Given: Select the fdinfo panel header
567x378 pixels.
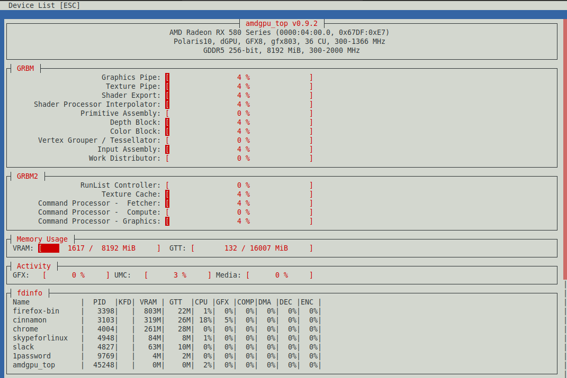Looking at the screenshot, I should click(x=30, y=293).
